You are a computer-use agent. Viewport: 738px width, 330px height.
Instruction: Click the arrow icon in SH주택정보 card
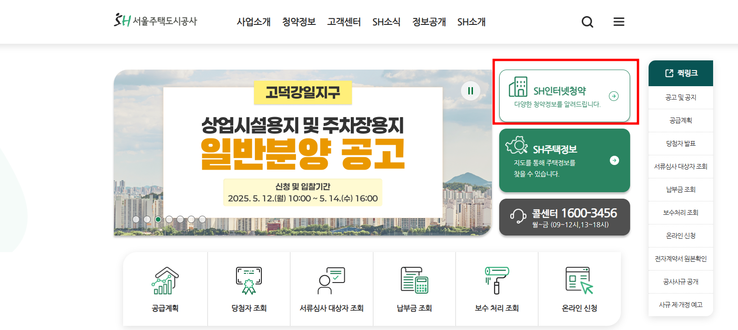coord(614,160)
